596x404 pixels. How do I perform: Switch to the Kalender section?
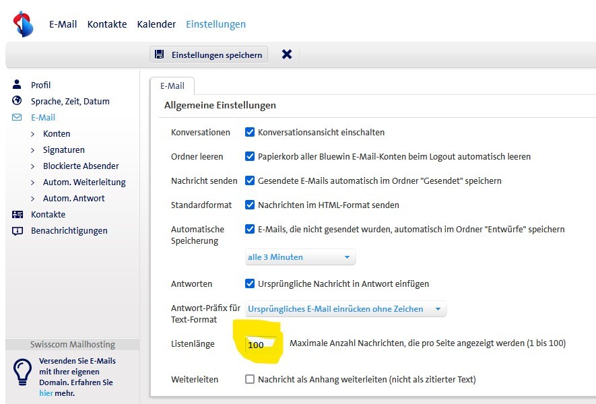(156, 24)
